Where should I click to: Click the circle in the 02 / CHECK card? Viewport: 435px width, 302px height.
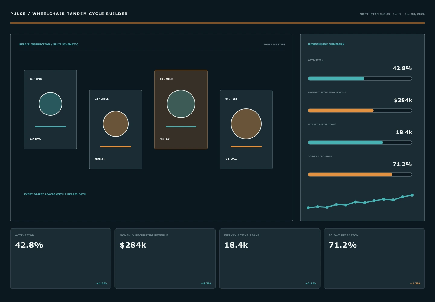(x=116, y=124)
